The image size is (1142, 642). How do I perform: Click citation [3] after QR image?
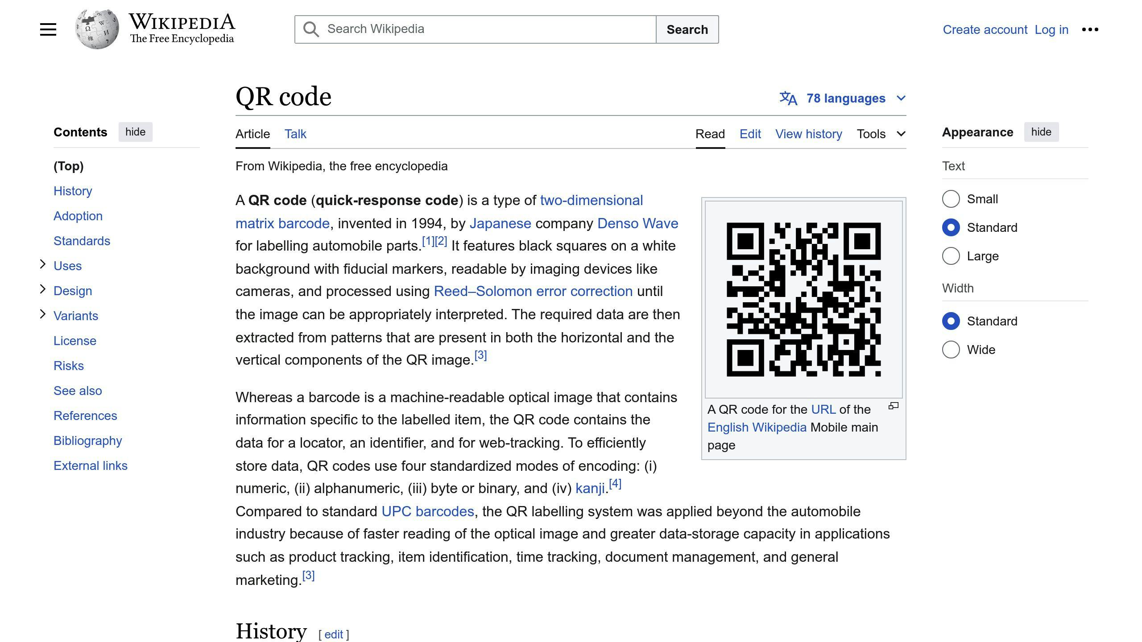click(x=480, y=355)
